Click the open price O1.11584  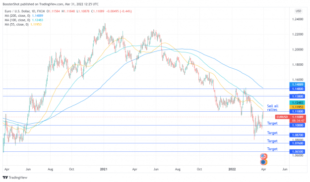[x=53, y=11]
